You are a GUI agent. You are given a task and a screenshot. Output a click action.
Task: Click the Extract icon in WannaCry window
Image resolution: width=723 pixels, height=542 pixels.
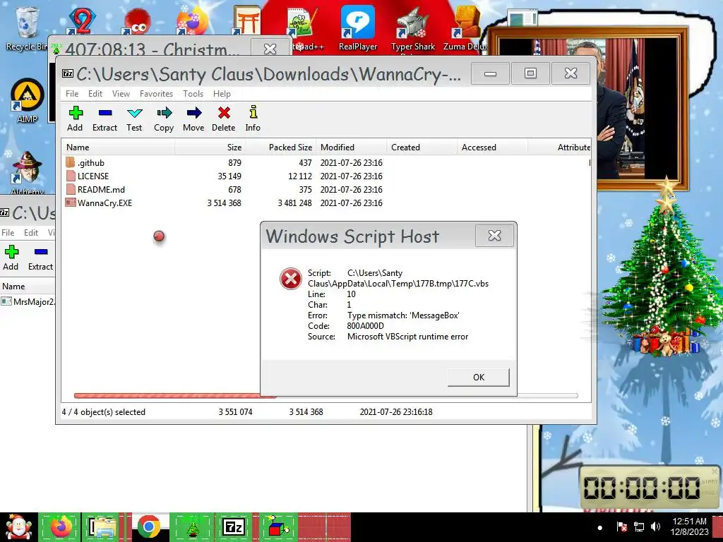coord(105,113)
